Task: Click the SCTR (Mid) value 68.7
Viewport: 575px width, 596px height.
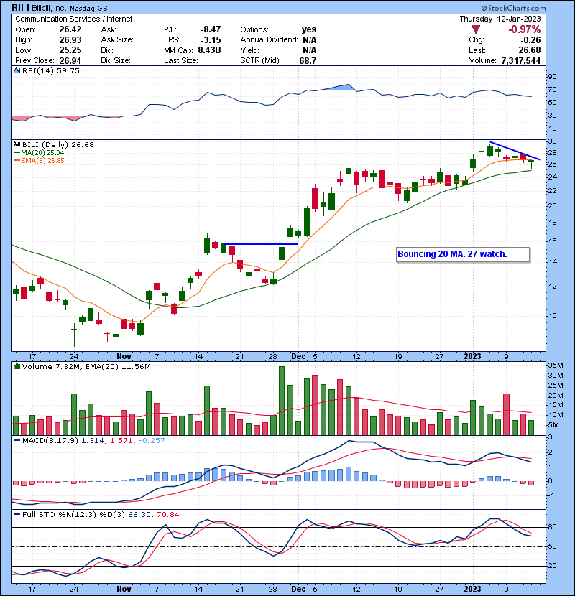Action: (x=308, y=60)
